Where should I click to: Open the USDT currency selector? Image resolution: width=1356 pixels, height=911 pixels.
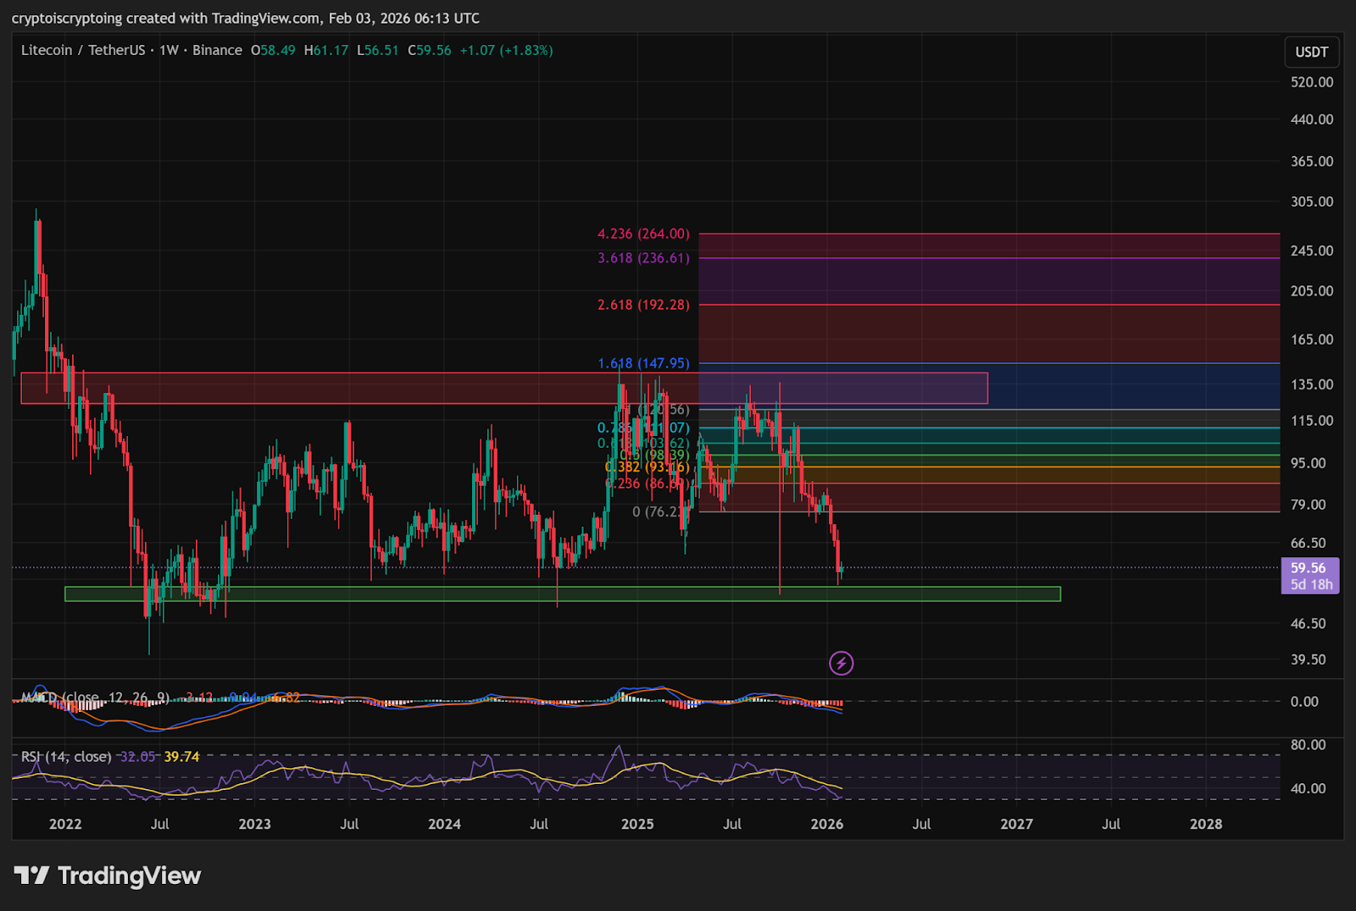coord(1311,52)
